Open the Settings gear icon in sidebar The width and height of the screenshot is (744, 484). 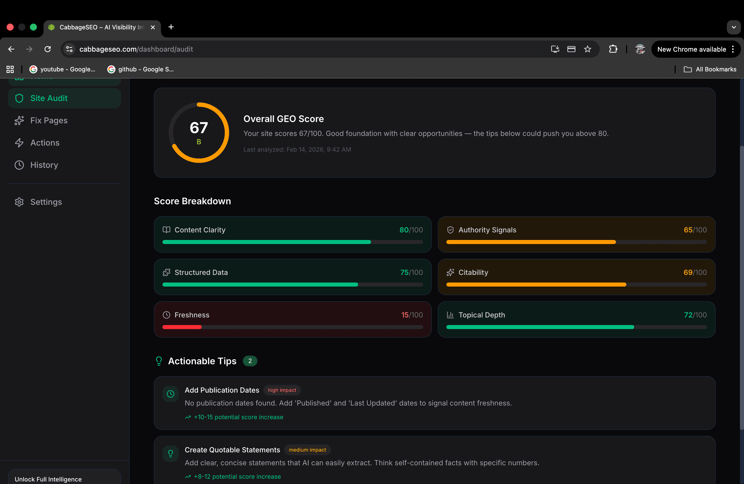click(x=19, y=202)
